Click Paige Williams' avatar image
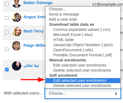 click(16, 46)
